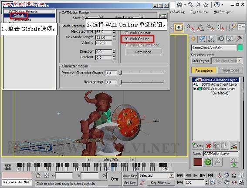Click the Go to End button
The width and height of the screenshot is (247, 188).
click(210, 175)
